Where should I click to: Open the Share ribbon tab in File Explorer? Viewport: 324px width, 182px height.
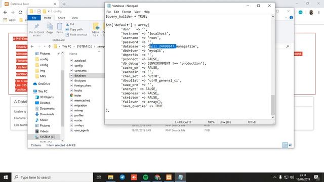61,18
